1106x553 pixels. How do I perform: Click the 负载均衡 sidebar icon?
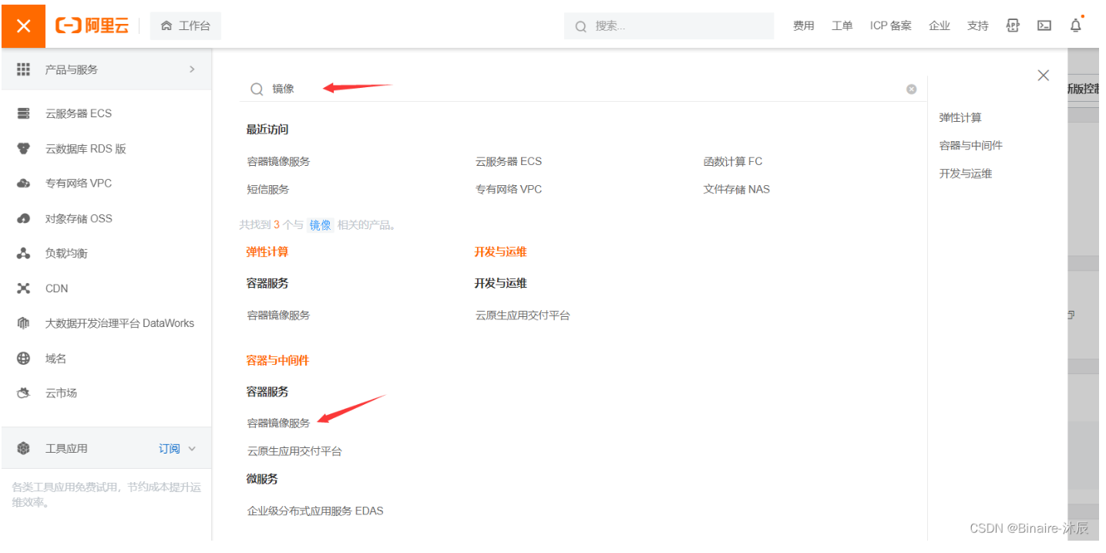coord(23,253)
